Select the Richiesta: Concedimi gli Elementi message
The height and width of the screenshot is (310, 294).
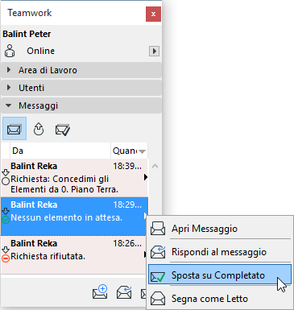75,178
